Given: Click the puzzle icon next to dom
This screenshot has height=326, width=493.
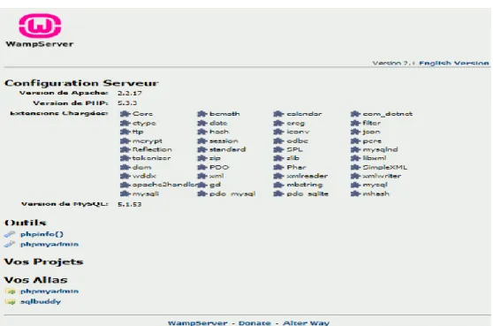Looking at the screenshot, I should click(x=125, y=167).
